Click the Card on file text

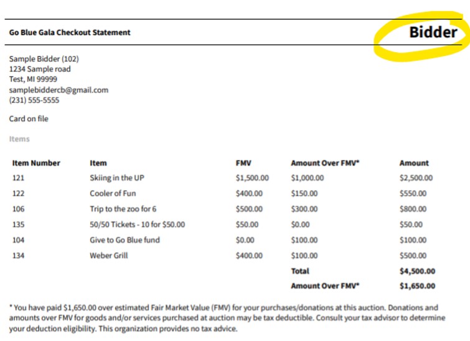pos(29,119)
